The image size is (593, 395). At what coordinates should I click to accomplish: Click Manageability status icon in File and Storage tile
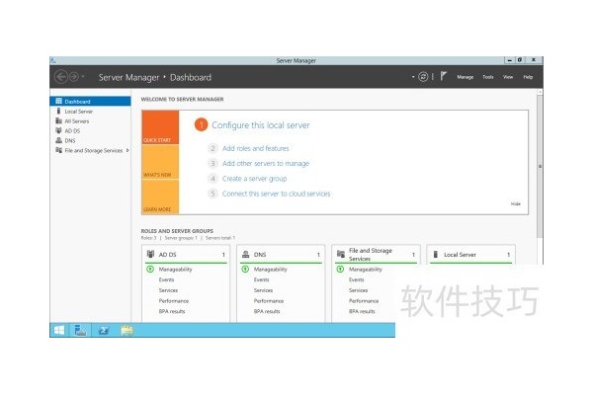tap(340, 270)
